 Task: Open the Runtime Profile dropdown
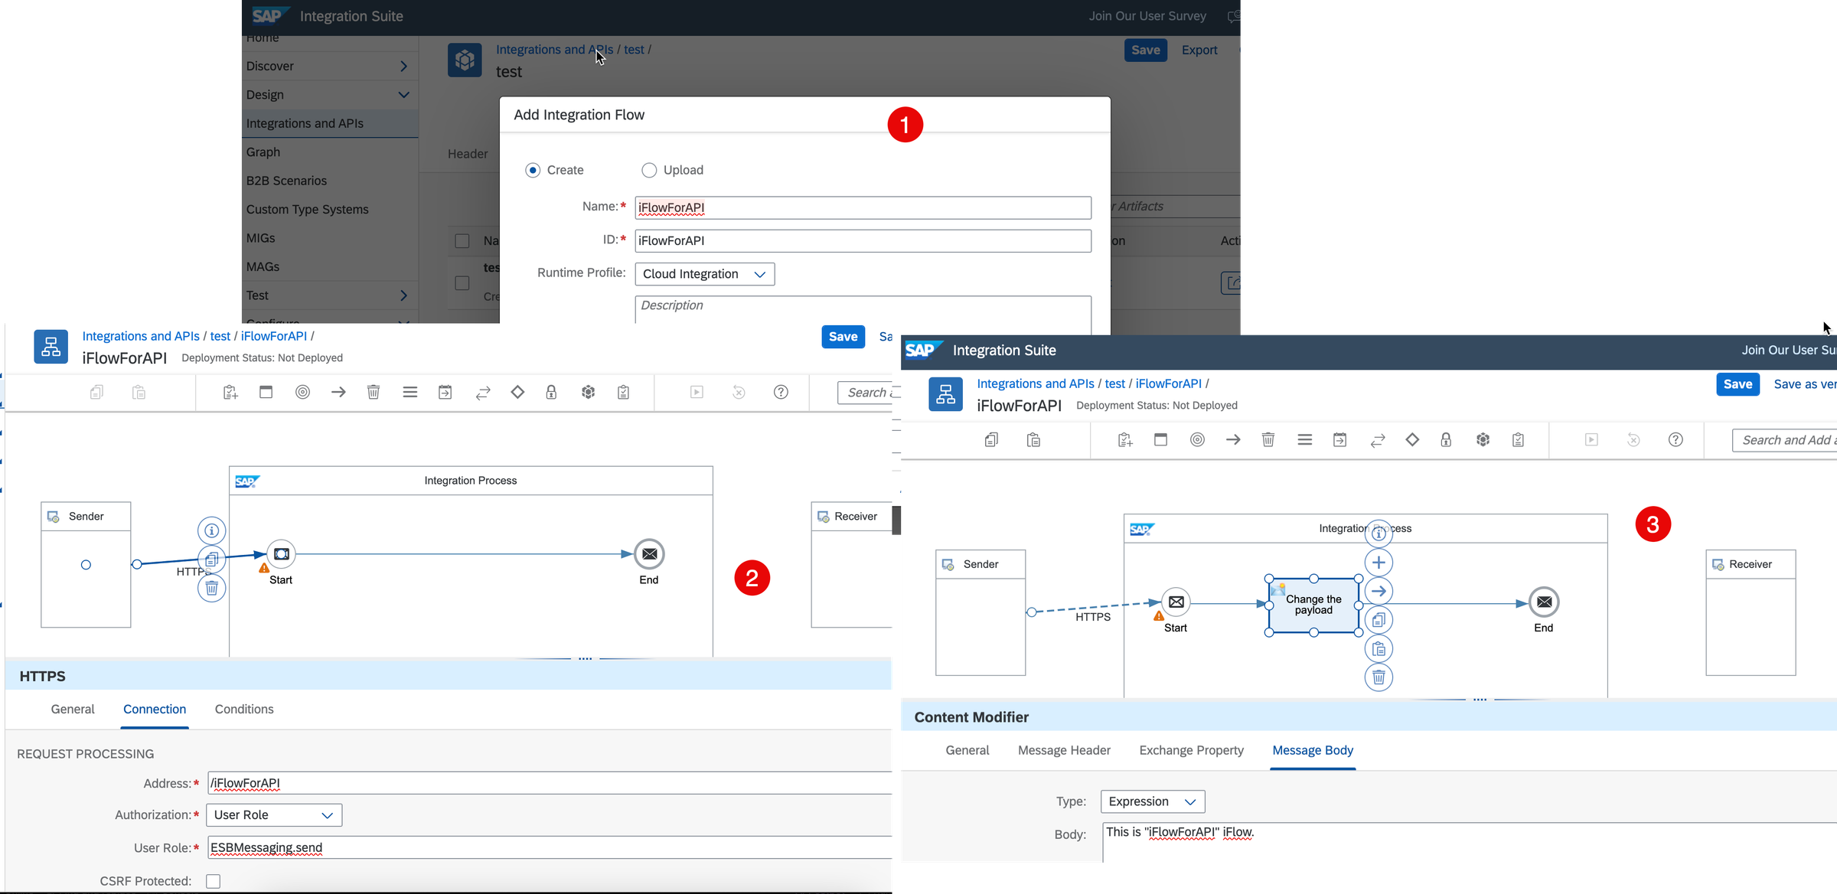point(703,274)
